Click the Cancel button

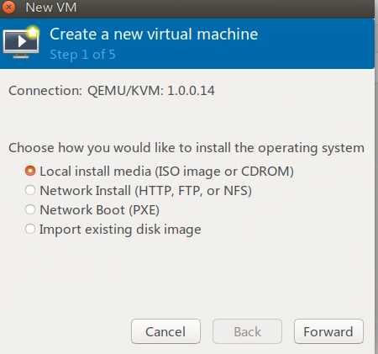(x=165, y=331)
